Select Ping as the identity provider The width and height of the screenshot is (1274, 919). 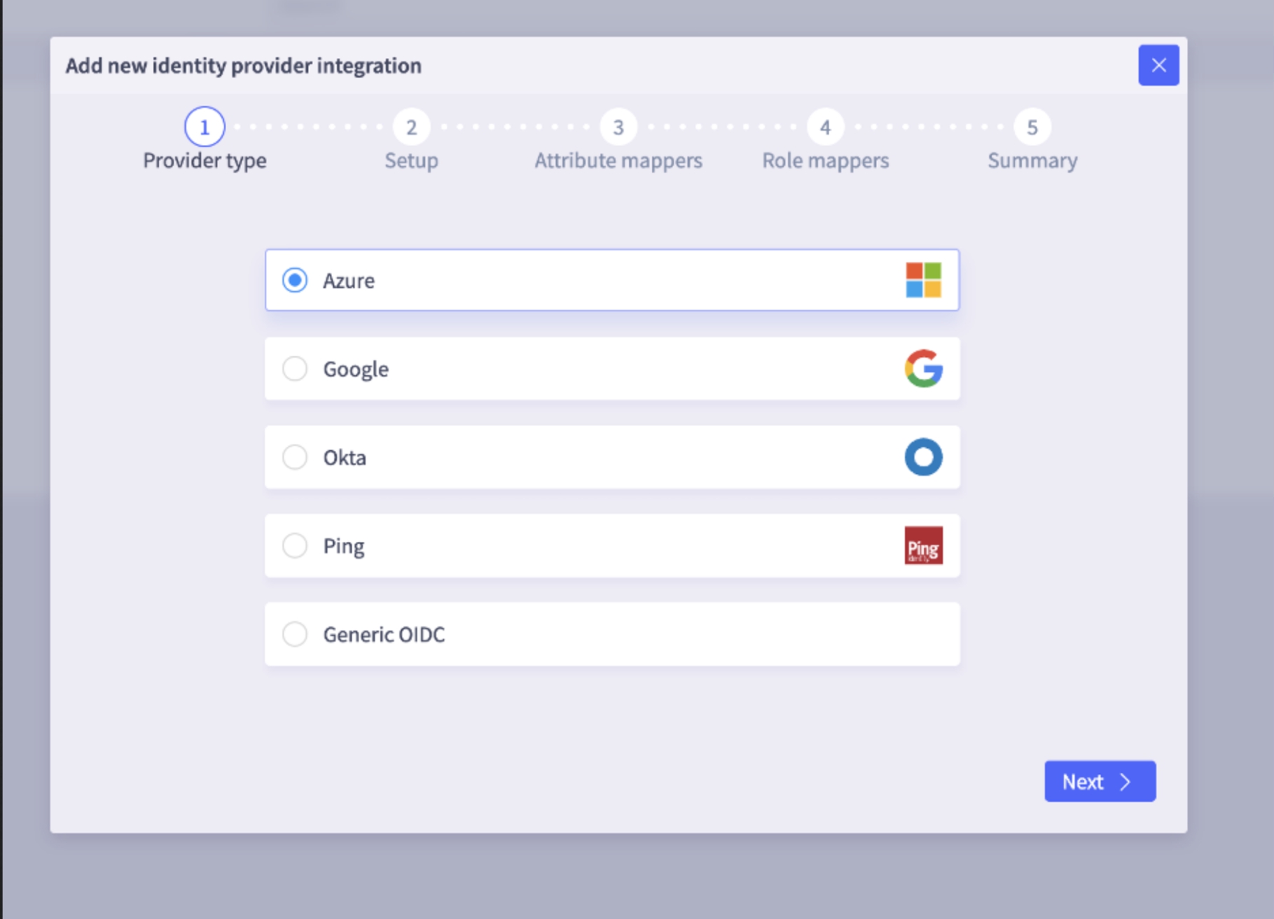(295, 546)
